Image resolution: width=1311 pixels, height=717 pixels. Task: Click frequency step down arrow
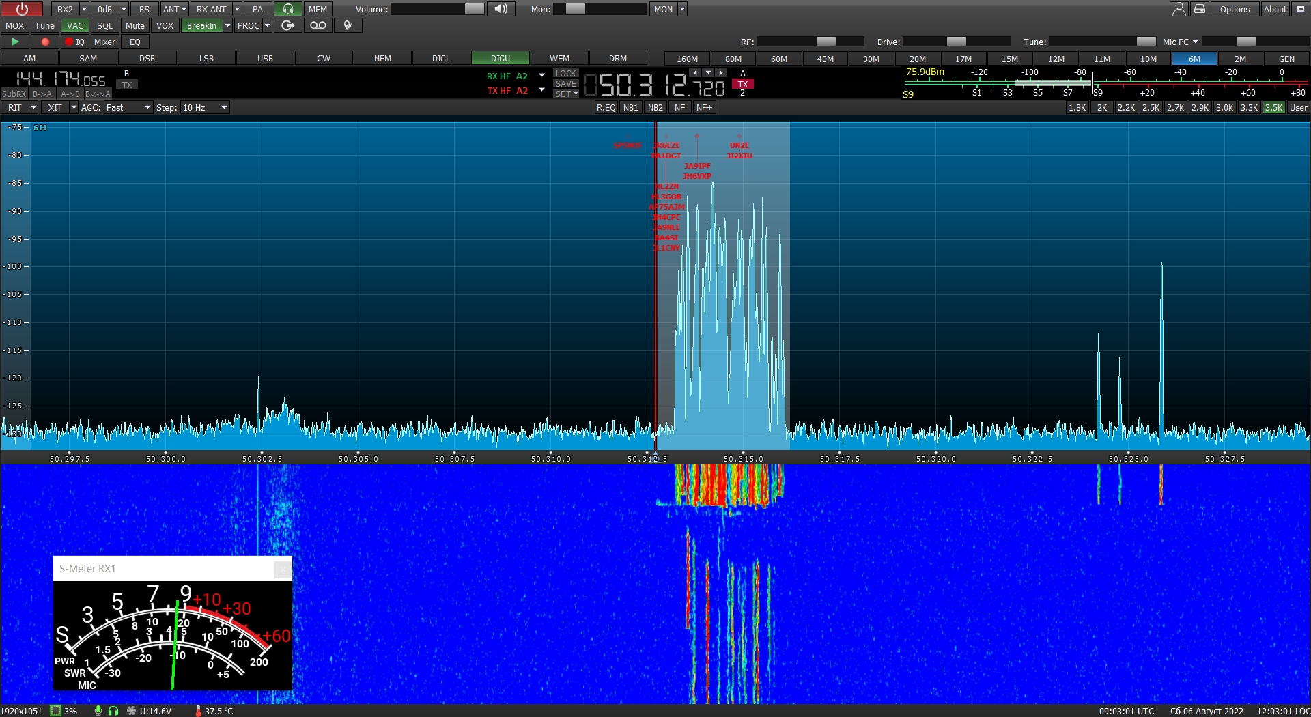tap(708, 72)
